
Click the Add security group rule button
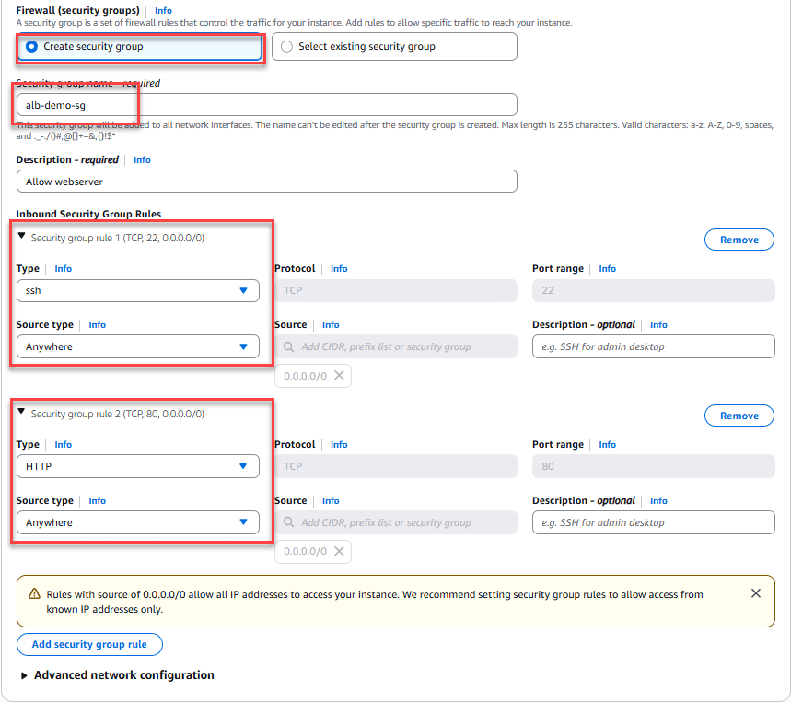pyautogui.click(x=88, y=644)
